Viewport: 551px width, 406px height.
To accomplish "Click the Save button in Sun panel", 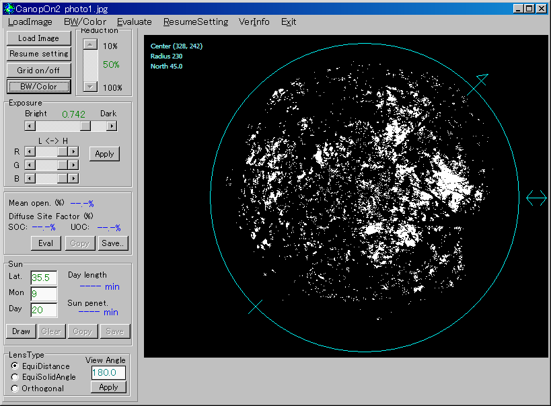I will 115,331.
